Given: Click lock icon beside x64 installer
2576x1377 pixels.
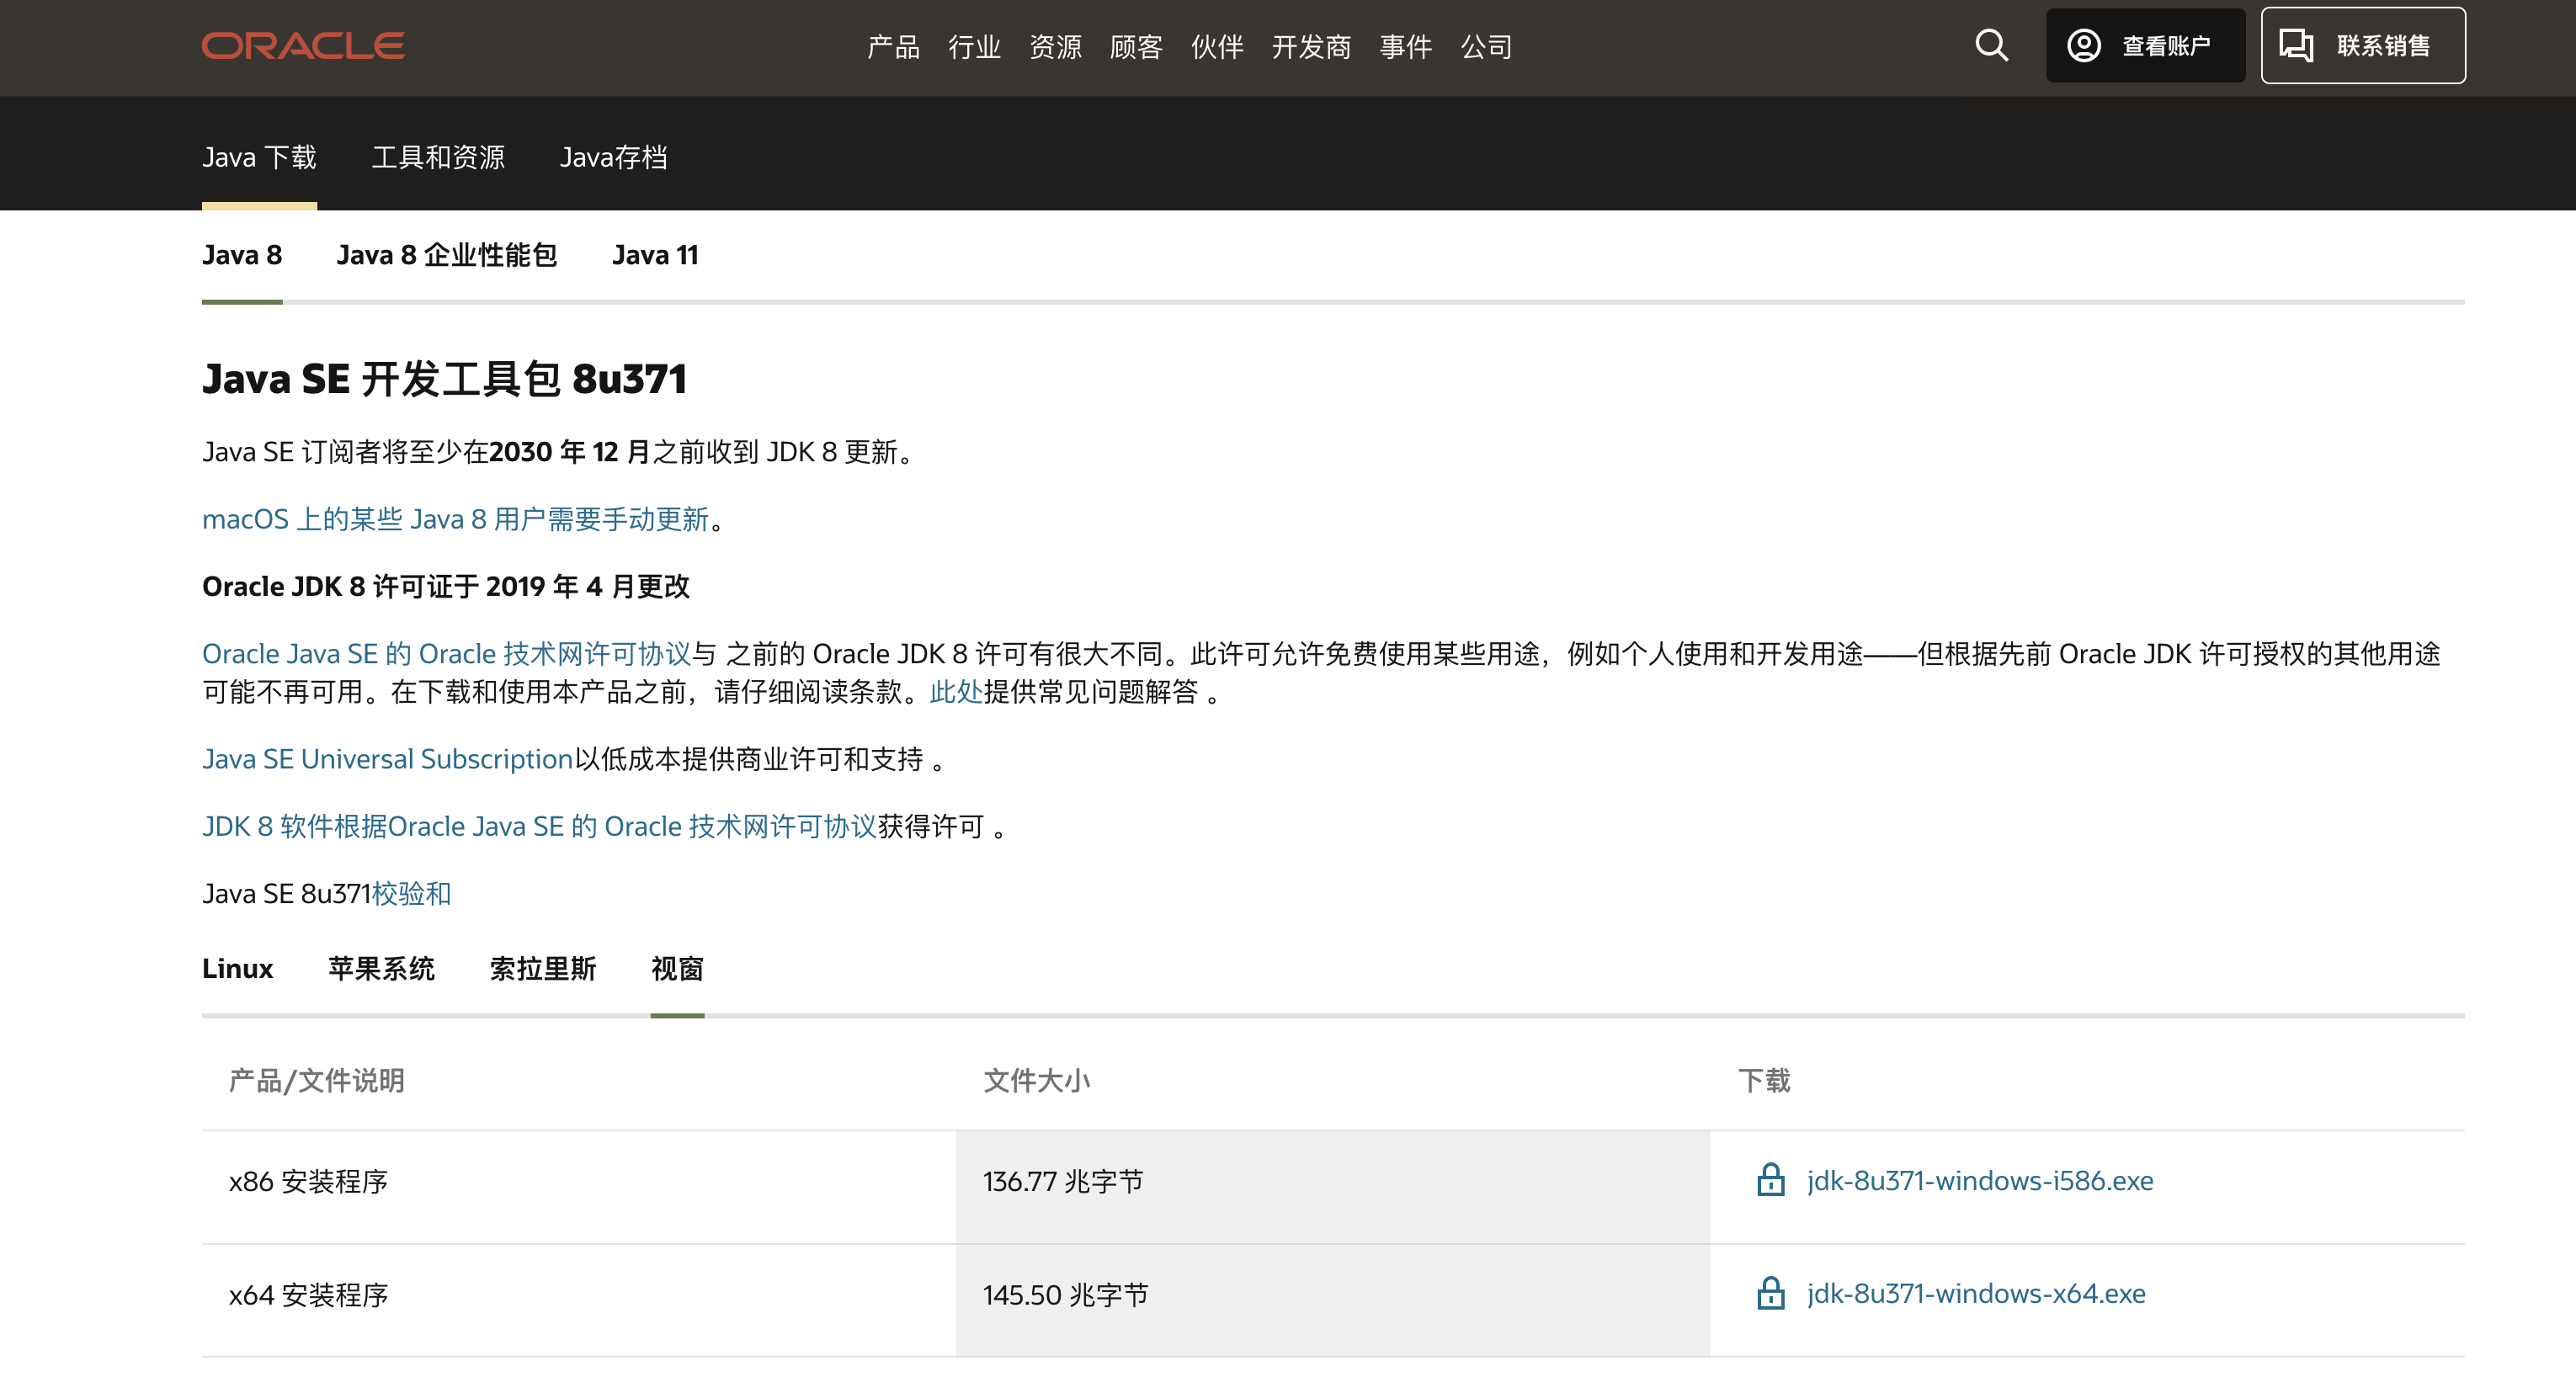Looking at the screenshot, I should pyautogui.click(x=1770, y=1293).
